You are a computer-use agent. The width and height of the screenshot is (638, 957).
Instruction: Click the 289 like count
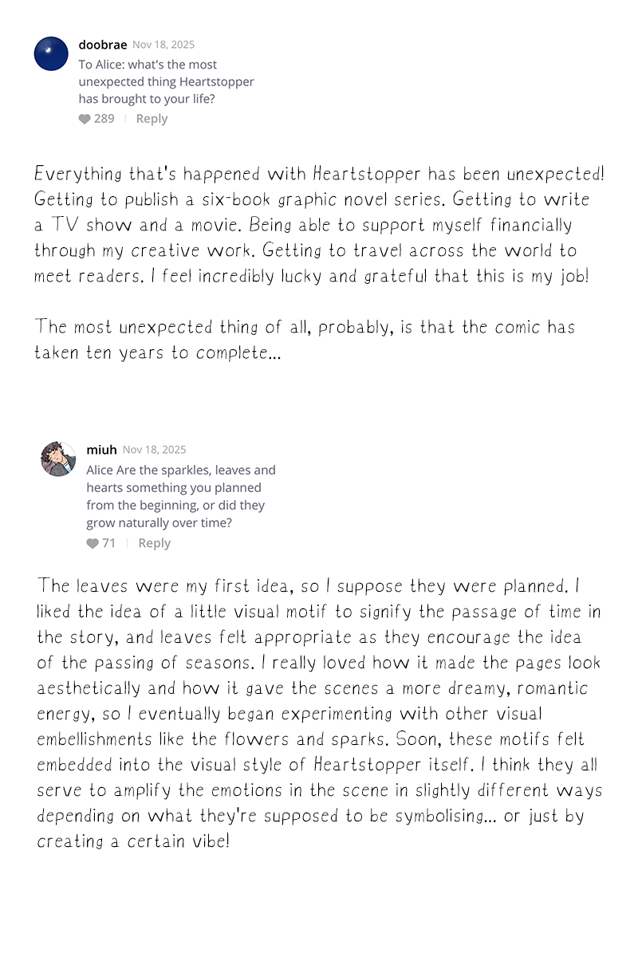point(104,119)
